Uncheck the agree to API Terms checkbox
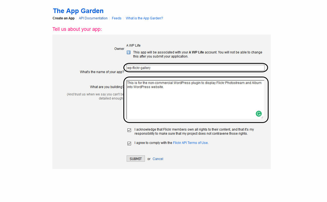327x202 pixels. point(129,143)
